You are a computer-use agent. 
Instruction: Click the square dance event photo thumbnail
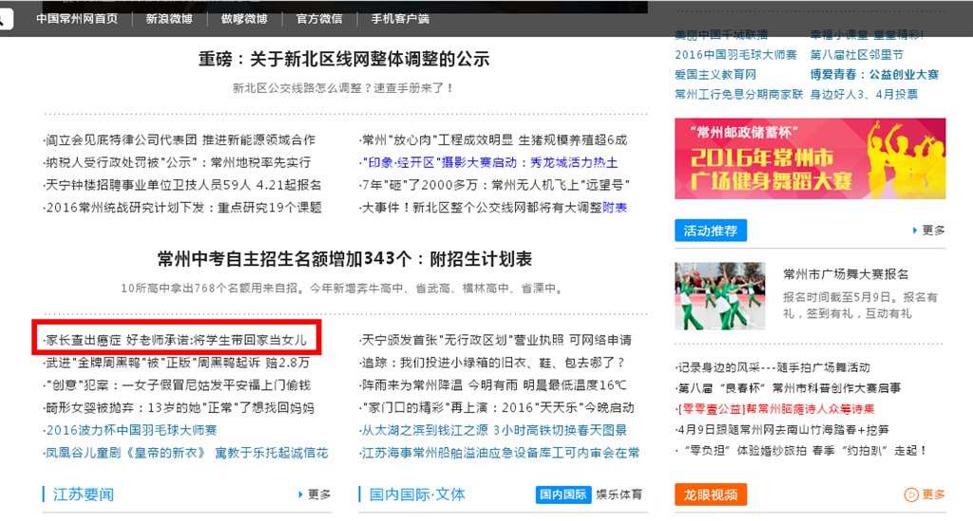(x=720, y=296)
